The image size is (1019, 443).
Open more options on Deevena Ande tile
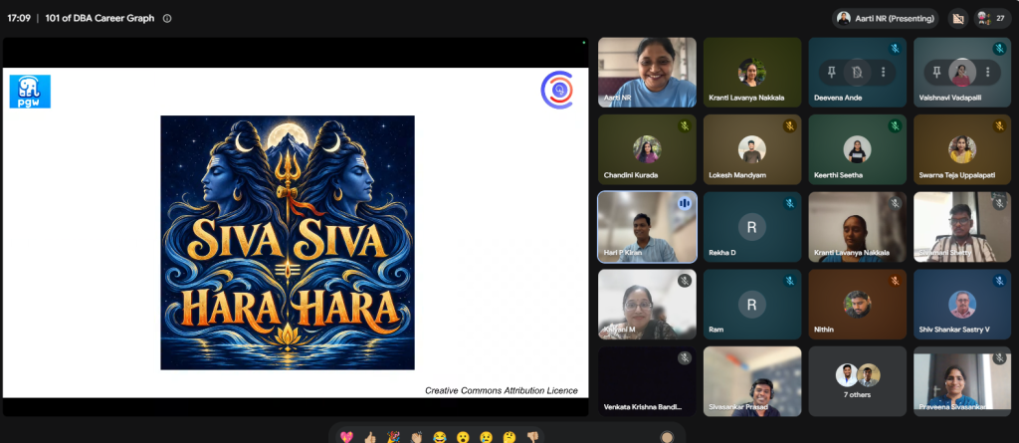point(883,73)
